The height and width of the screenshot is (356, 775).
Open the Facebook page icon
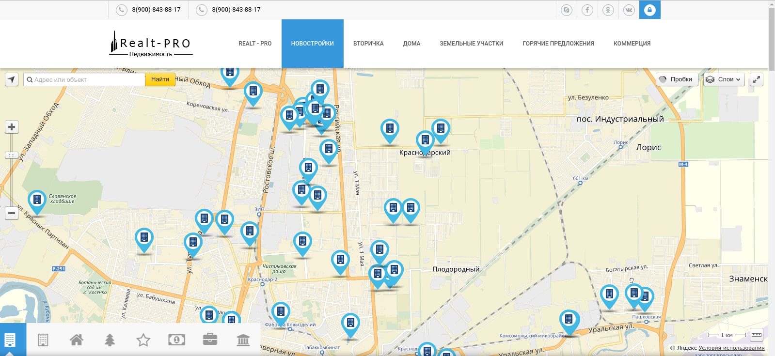587,10
